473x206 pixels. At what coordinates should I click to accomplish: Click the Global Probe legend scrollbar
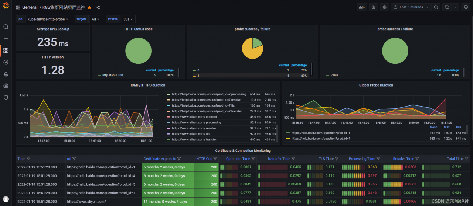point(467,130)
